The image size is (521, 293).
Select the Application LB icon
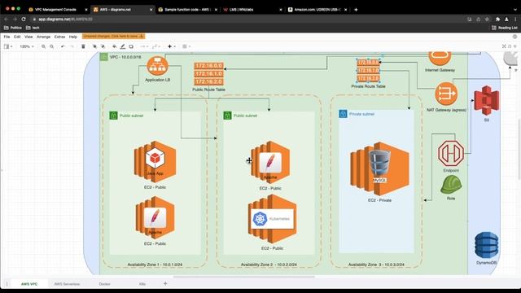coord(157,66)
